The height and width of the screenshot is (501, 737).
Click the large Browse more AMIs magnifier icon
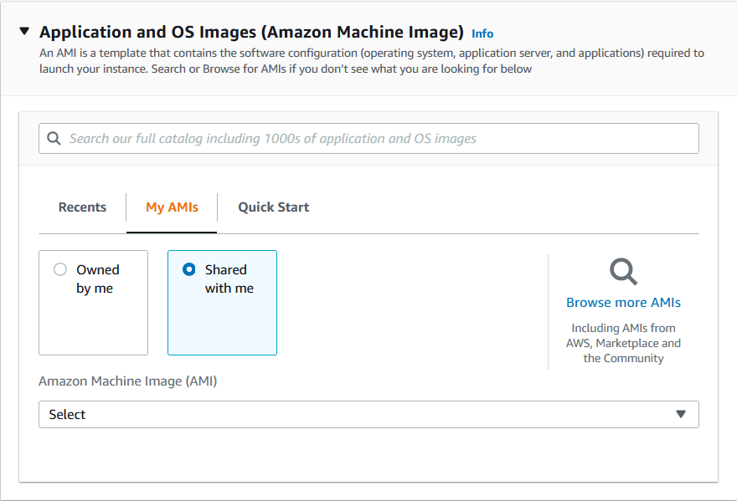click(623, 271)
